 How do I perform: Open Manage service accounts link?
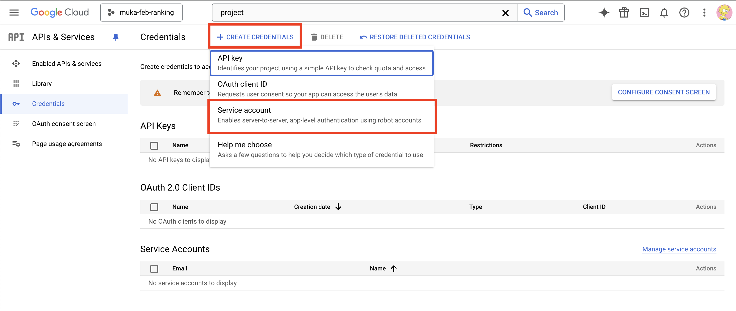pyautogui.click(x=679, y=249)
